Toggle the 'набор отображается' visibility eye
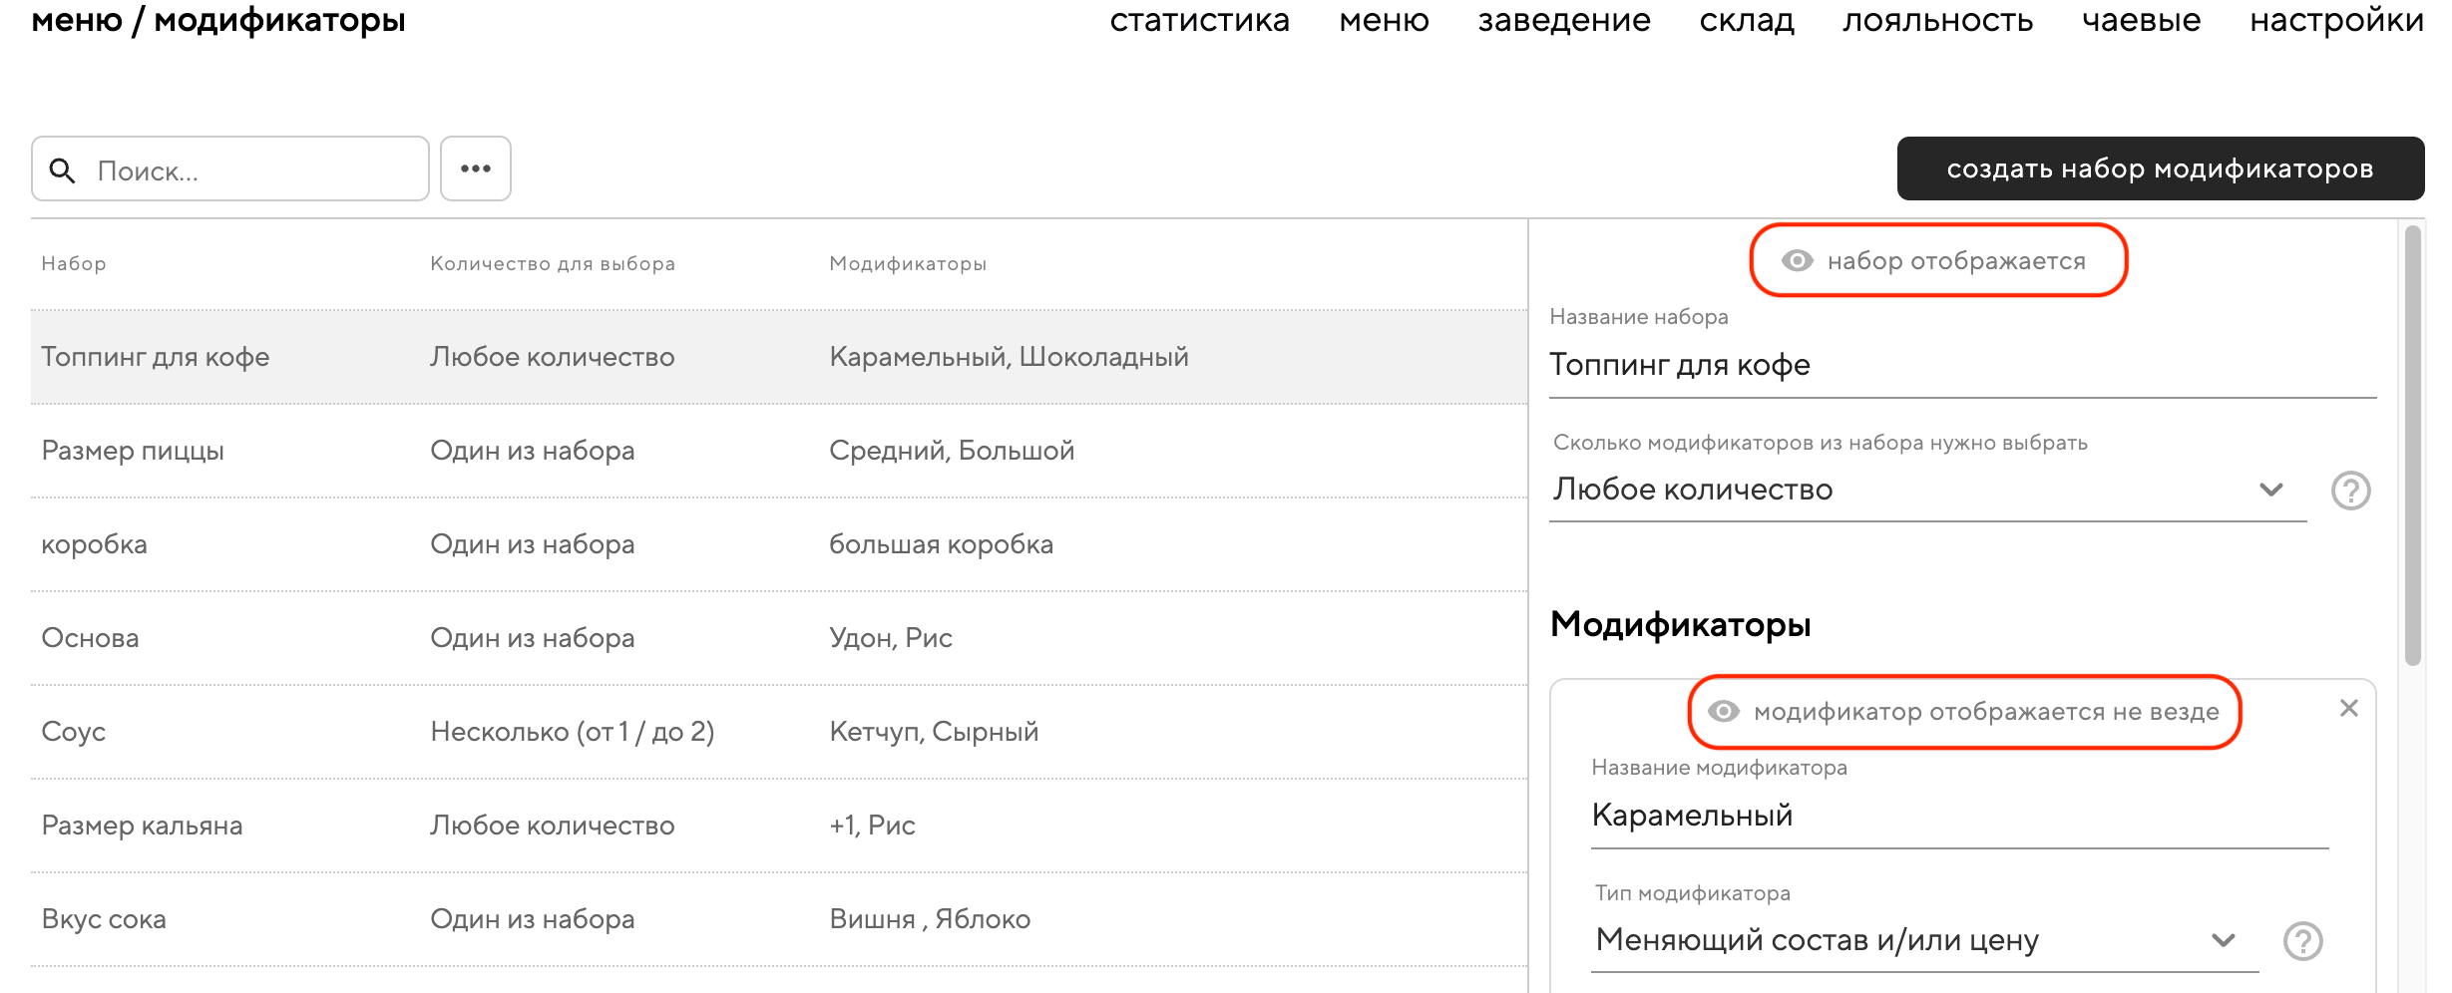 click(x=1797, y=261)
